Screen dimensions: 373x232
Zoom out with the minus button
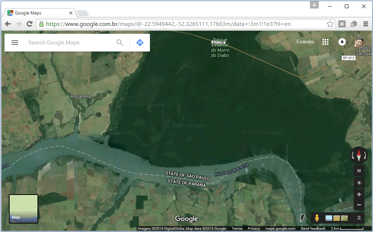(359, 205)
